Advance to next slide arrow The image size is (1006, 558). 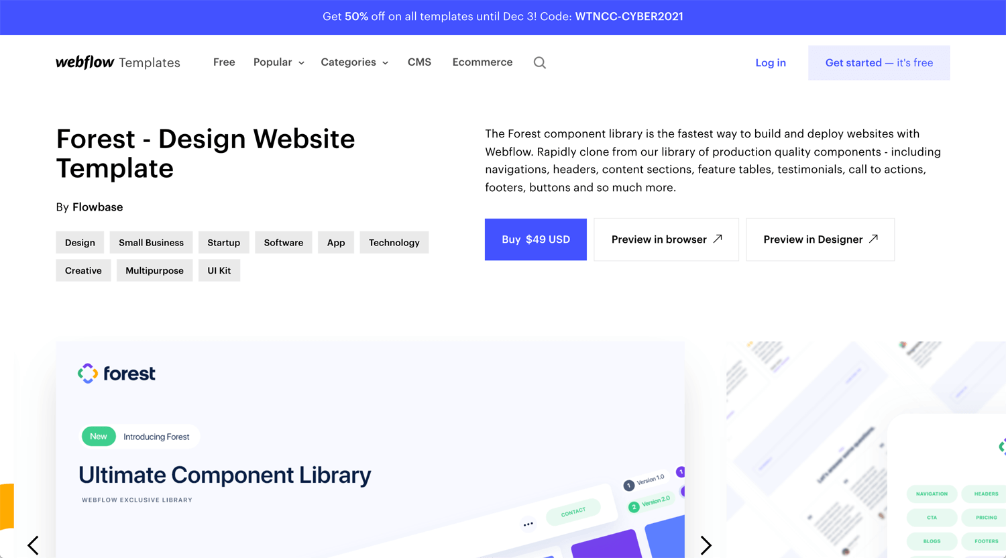[x=706, y=545]
